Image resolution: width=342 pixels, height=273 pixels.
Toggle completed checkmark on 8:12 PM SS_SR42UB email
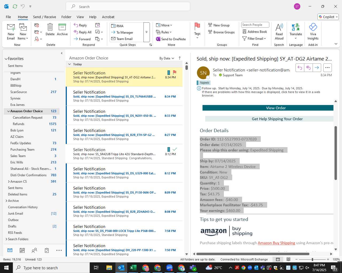pyautogui.click(x=175, y=149)
